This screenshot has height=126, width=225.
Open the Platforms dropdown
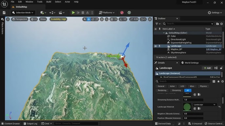coord(107,13)
